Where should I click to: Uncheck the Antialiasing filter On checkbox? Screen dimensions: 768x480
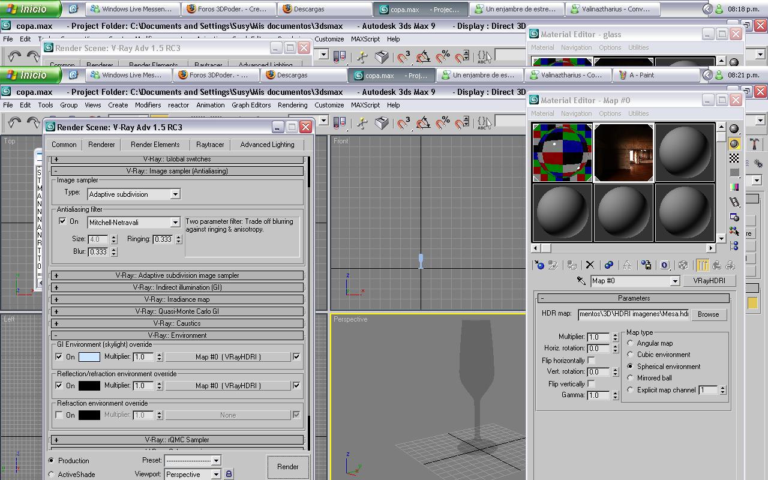[62, 221]
